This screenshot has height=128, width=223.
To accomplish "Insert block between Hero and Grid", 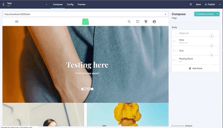I will pyautogui.click(x=212, y=46).
